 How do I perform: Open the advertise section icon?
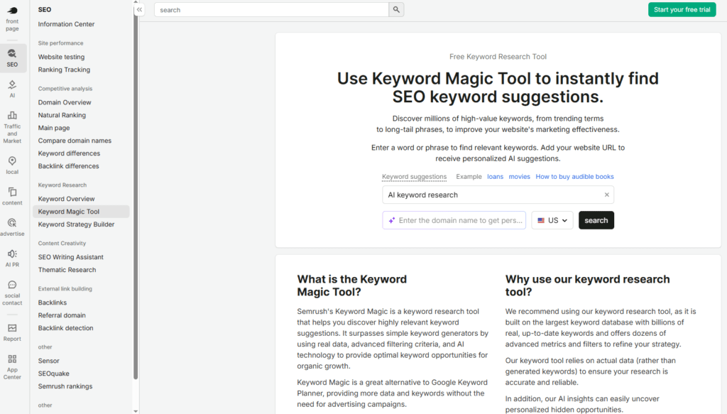tap(12, 223)
